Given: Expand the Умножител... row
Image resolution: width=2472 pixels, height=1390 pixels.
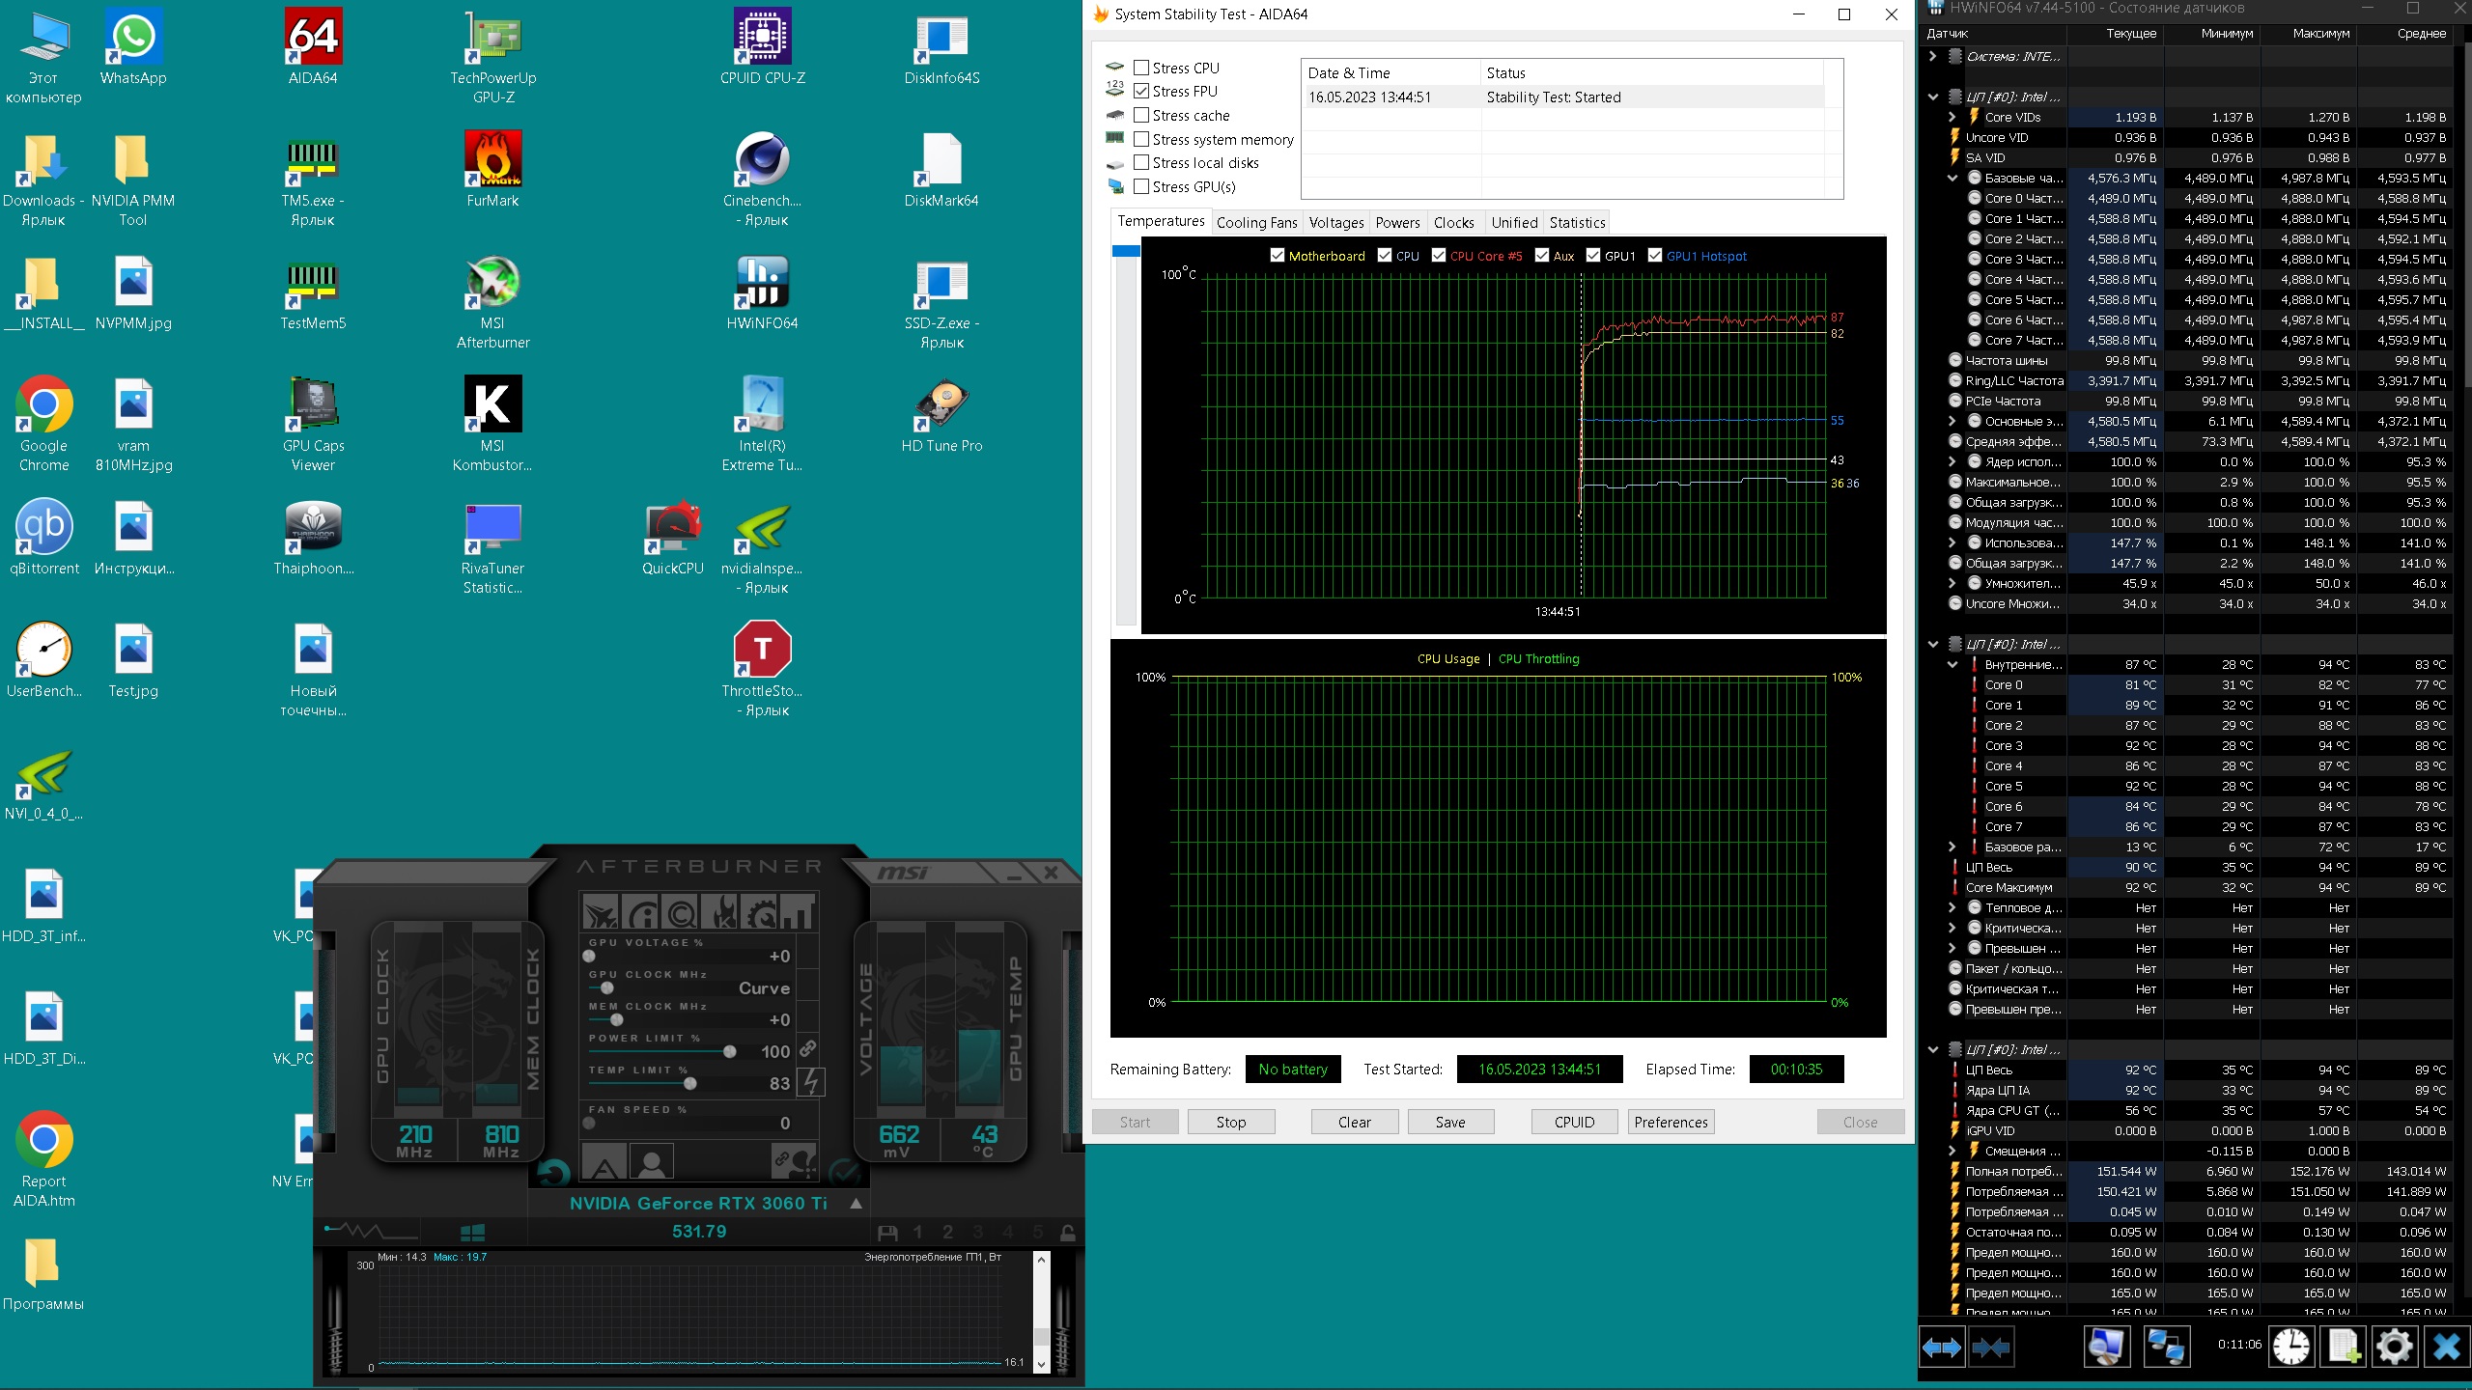Looking at the screenshot, I should (1952, 583).
